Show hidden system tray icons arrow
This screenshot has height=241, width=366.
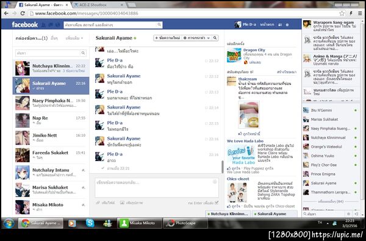tap(328, 223)
